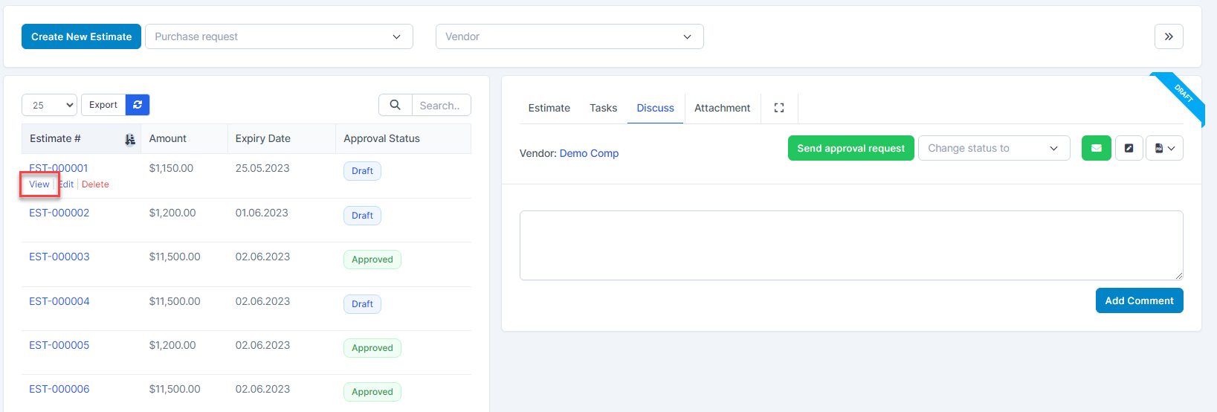Open the Demo Comp vendor link
The image size is (1217, 412).
[x=589, y=153]
